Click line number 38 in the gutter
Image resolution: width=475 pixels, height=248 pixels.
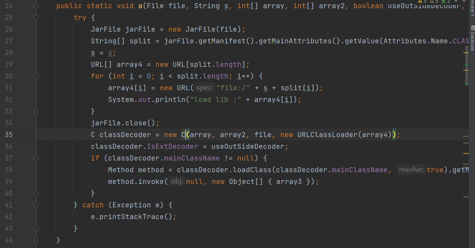coord(8,170)
